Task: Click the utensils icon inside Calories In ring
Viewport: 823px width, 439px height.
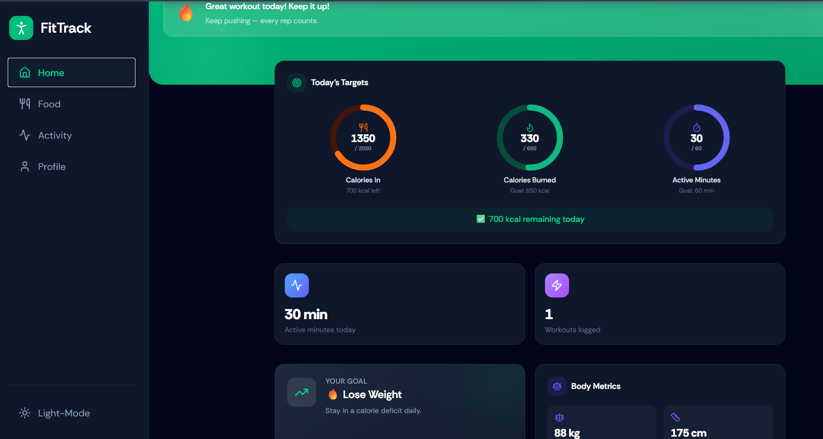Action: coord(363,128)
